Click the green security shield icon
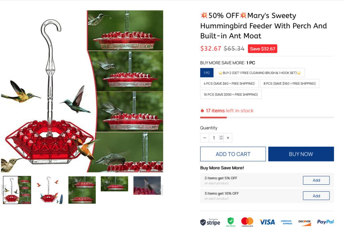This screenshot has height=232, width=344. [230, 222]
